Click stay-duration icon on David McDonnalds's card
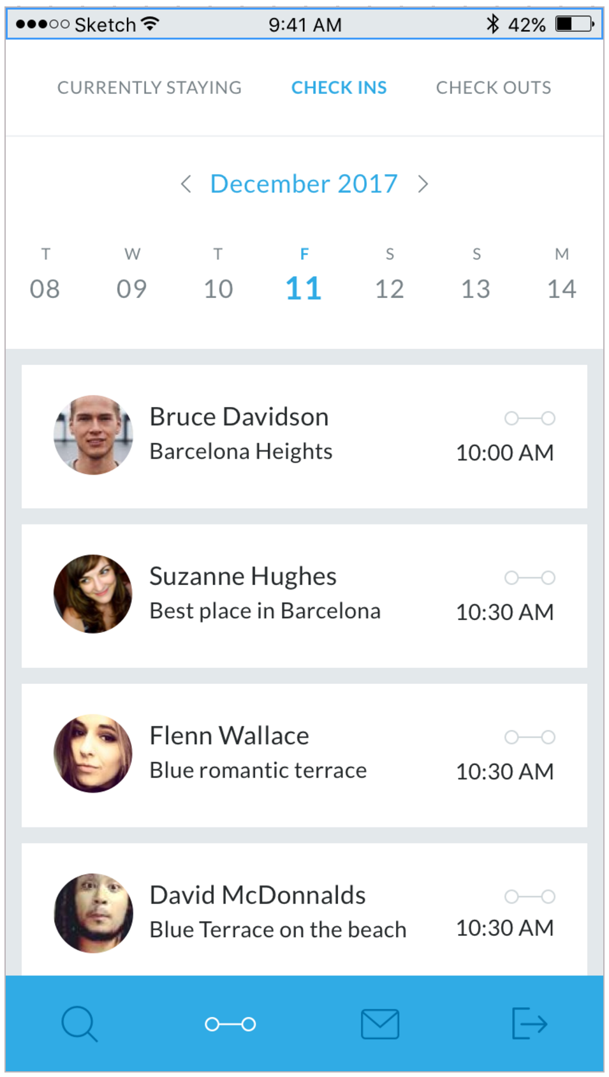Viewport: 609px width, 1077px height. tap(529, 897)
